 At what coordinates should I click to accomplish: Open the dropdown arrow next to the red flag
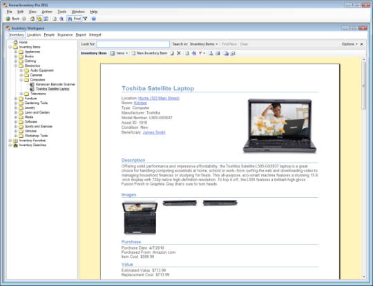point(204,53)
